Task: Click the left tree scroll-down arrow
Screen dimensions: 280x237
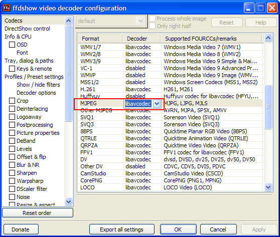Action: tap(68, 202)
